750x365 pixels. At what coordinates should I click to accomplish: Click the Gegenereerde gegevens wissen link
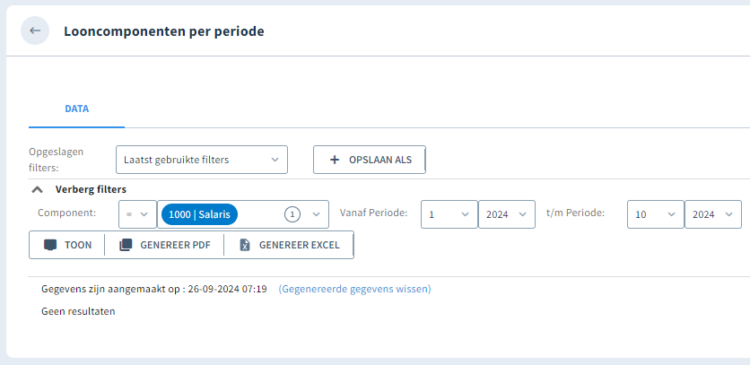click(x=355, y=289)
